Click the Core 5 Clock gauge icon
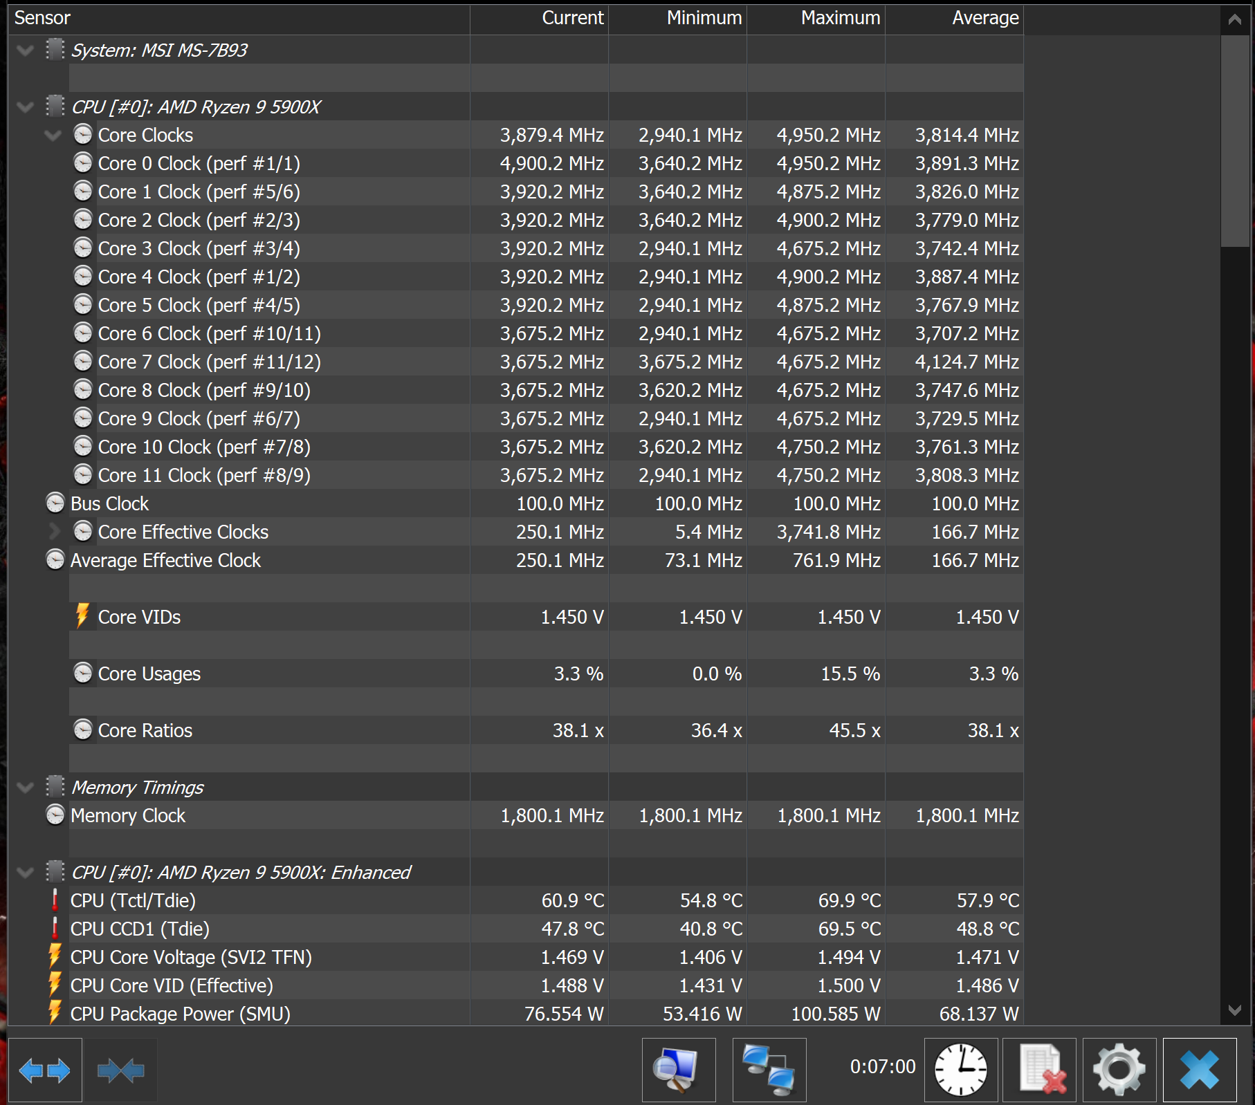The height and width of the screenshot is (1105, 1255). pos(83,305)
